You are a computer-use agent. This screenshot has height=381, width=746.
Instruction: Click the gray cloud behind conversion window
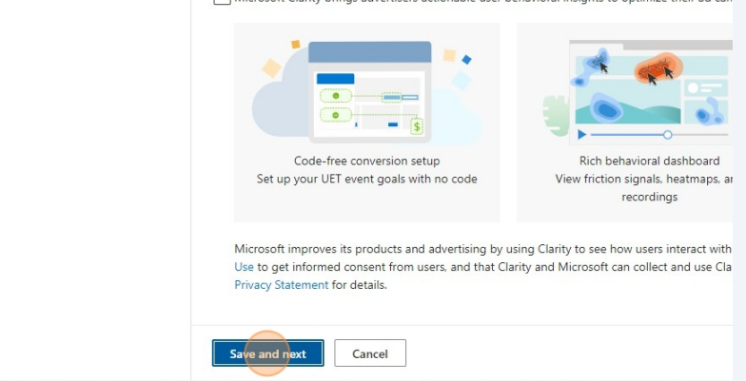click(280, 103)
